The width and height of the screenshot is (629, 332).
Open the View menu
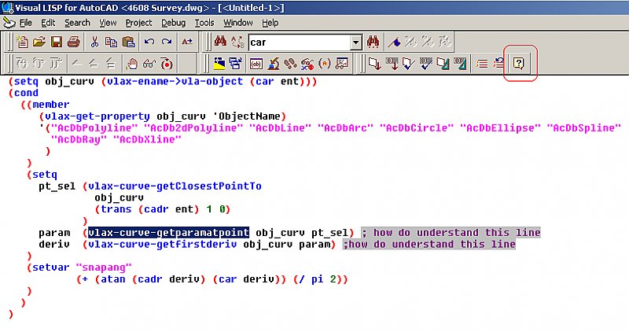[108, 23]
